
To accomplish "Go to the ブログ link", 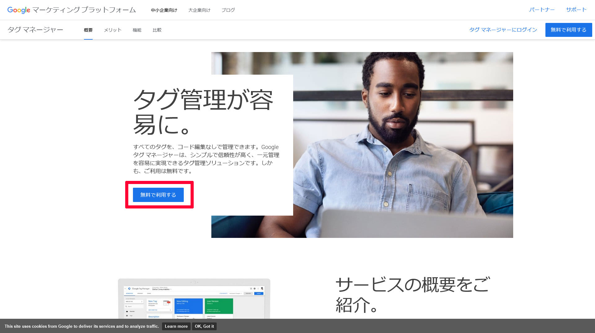I will coord(228,10).
